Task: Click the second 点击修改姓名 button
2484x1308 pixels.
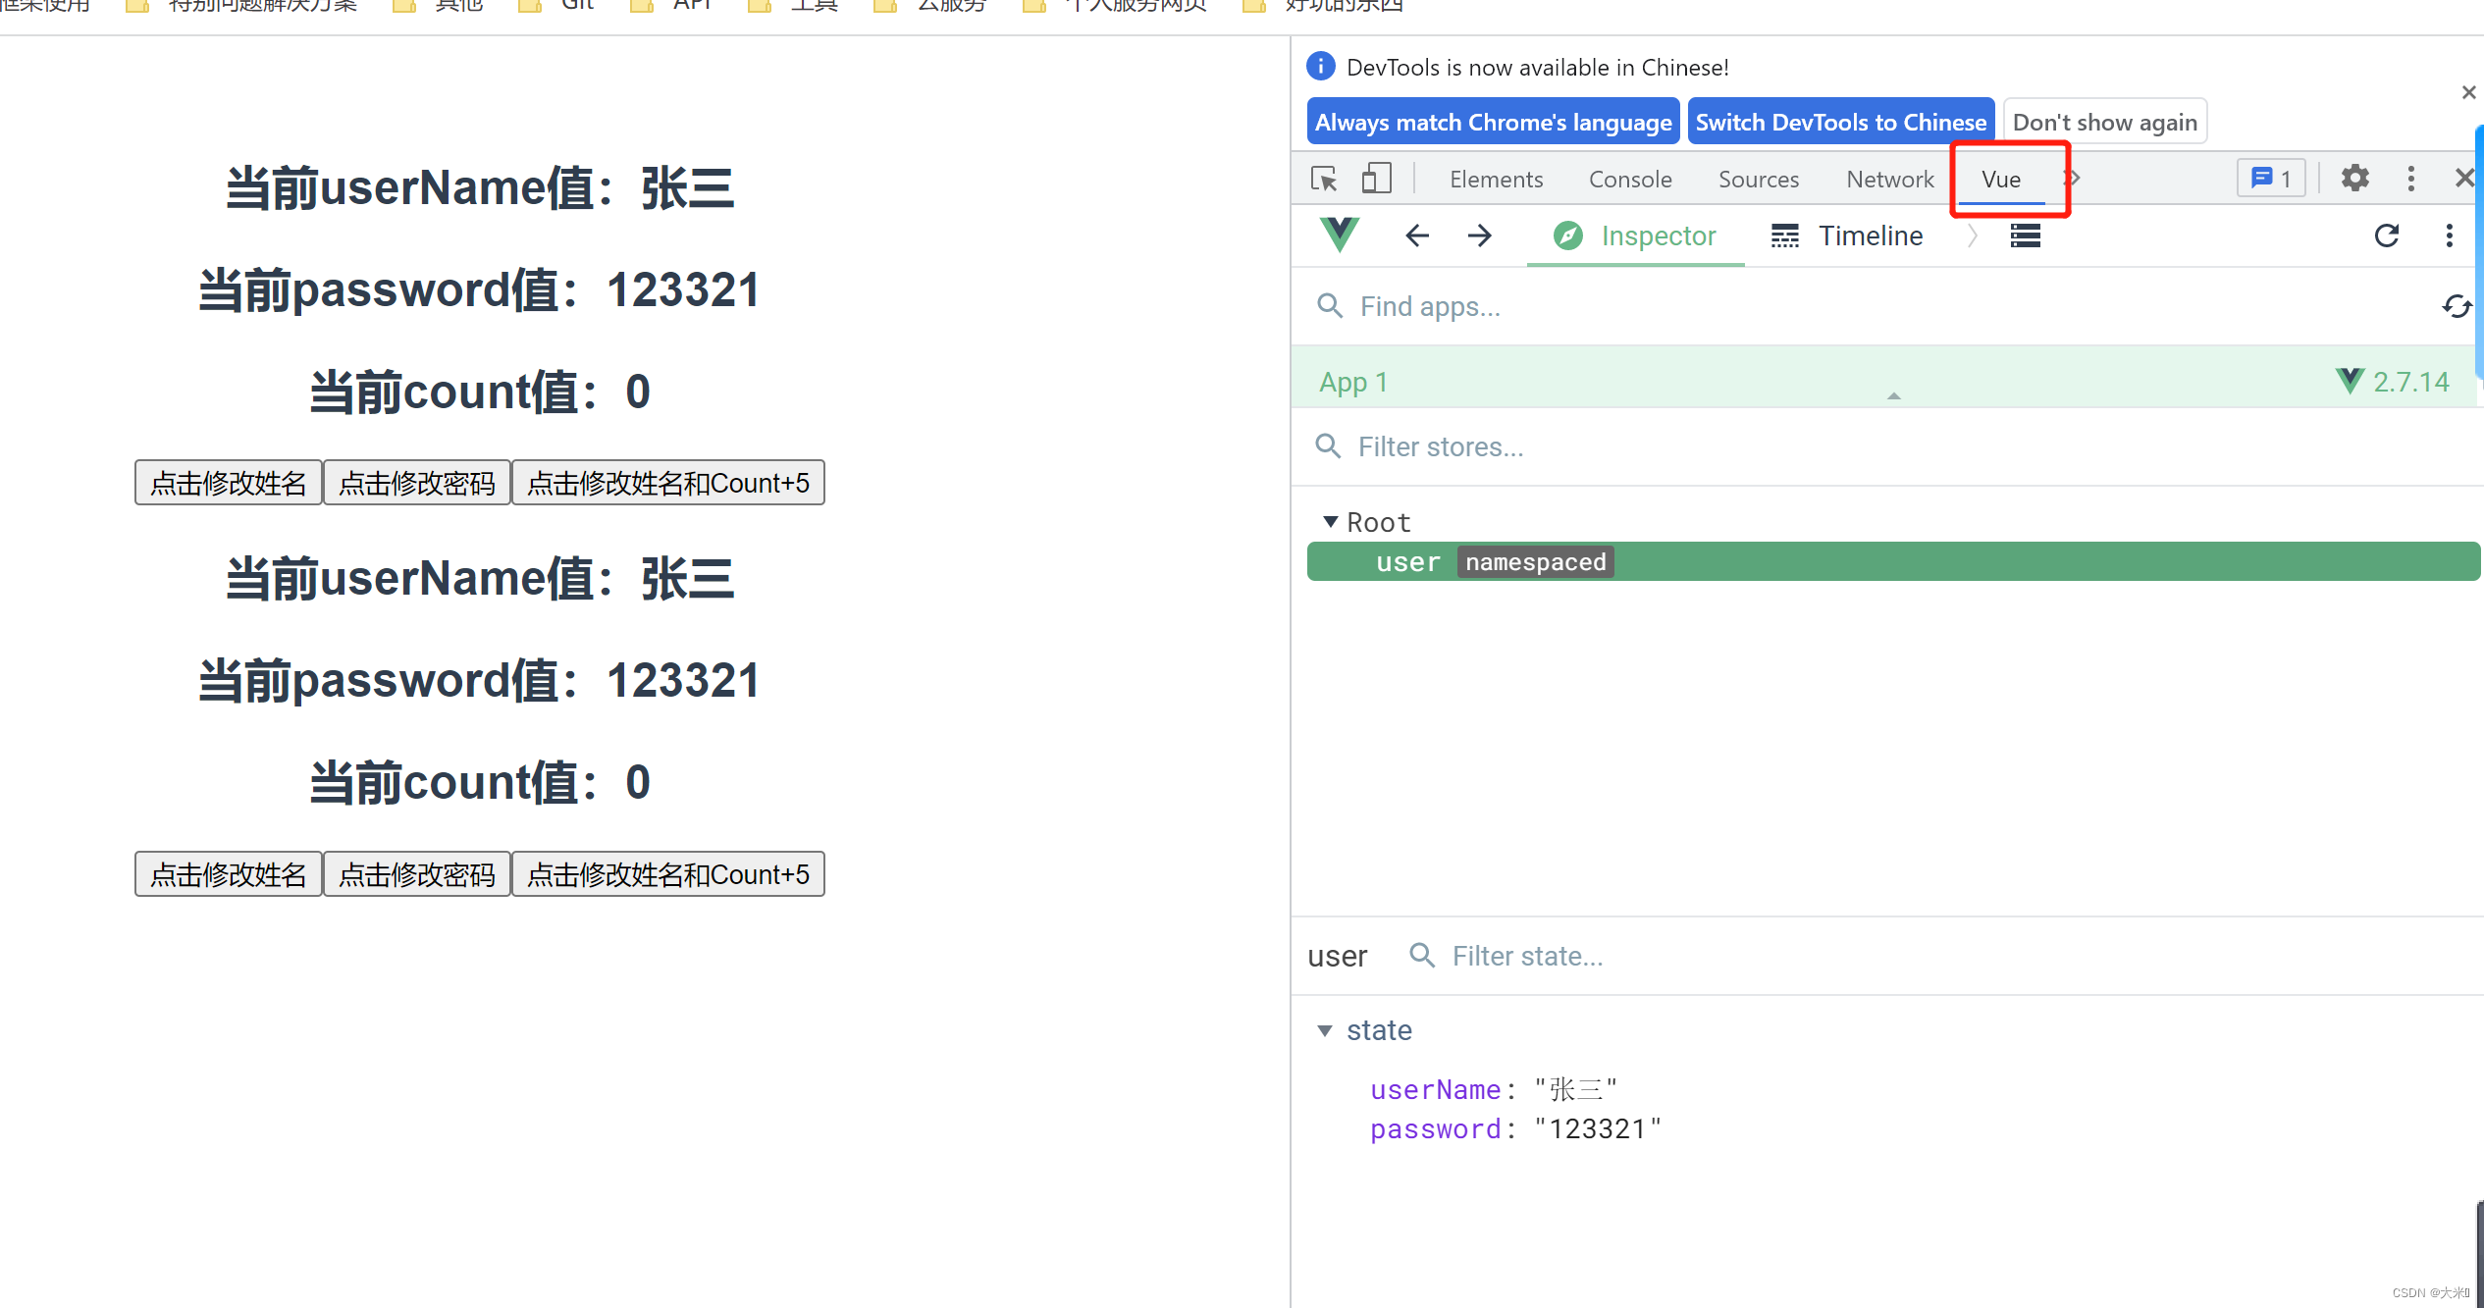Action: point(229,874)
